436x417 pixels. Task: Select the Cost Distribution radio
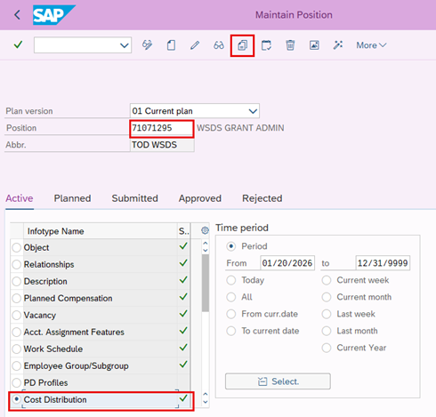(17, 399)
